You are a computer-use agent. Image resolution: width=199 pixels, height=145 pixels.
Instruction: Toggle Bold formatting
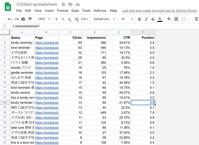pyautogui.click(x=139, y=19)
